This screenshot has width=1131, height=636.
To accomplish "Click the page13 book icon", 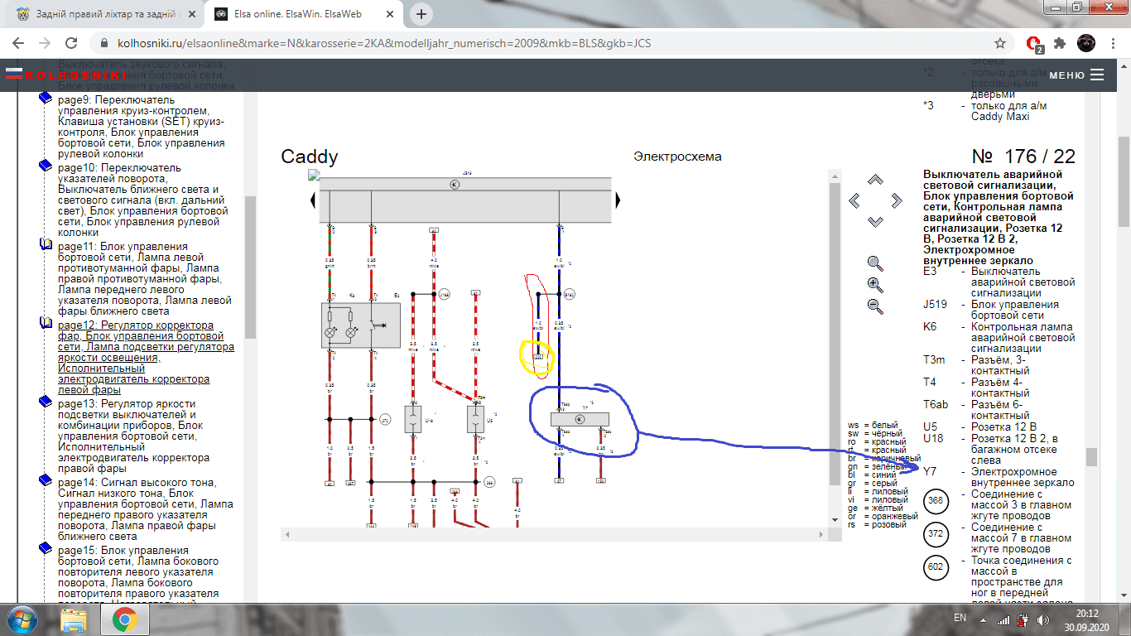I will (x=46, y=402).
